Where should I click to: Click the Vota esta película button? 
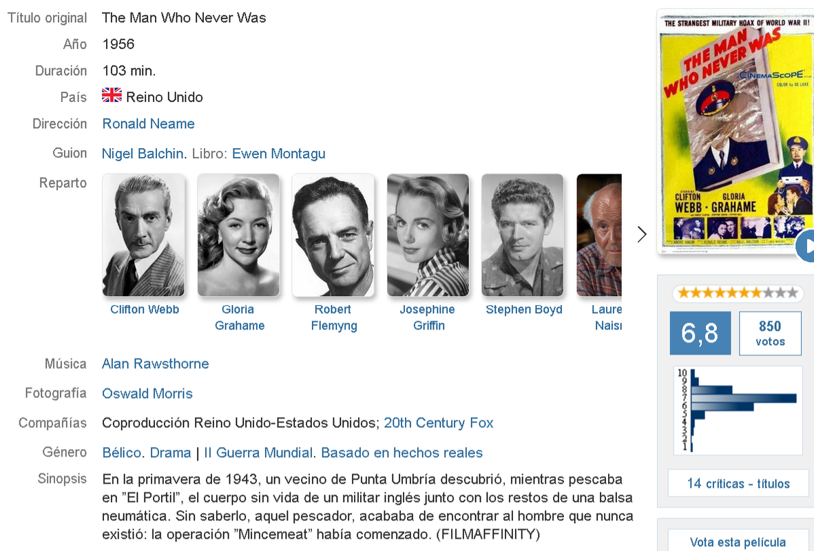(x=738, y=541)
